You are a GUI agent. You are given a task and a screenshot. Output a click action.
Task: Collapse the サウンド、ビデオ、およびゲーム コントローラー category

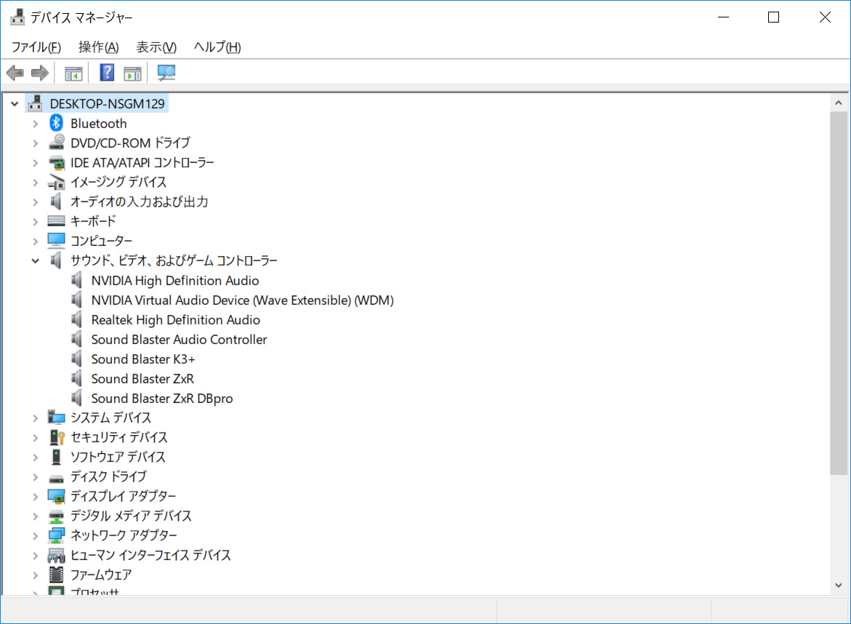[x=36, y=260]
